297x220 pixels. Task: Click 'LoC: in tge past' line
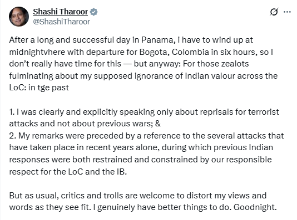point(39,88)
